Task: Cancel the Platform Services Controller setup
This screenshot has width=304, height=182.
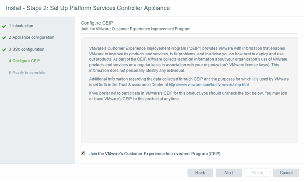Action: pyautogui.click(x=286, y=173)
